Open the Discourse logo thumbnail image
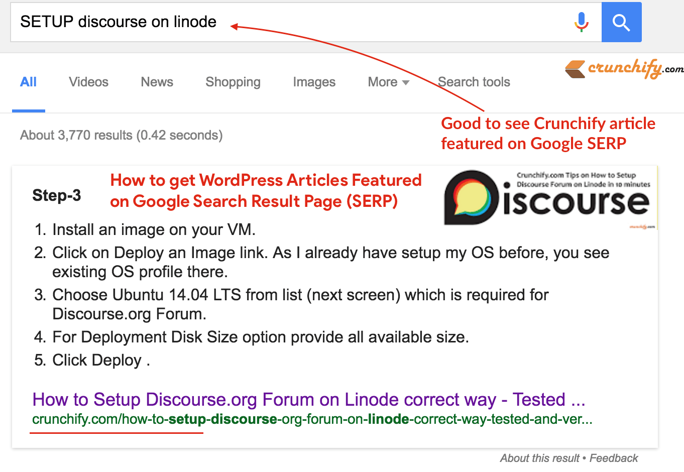 550,198
